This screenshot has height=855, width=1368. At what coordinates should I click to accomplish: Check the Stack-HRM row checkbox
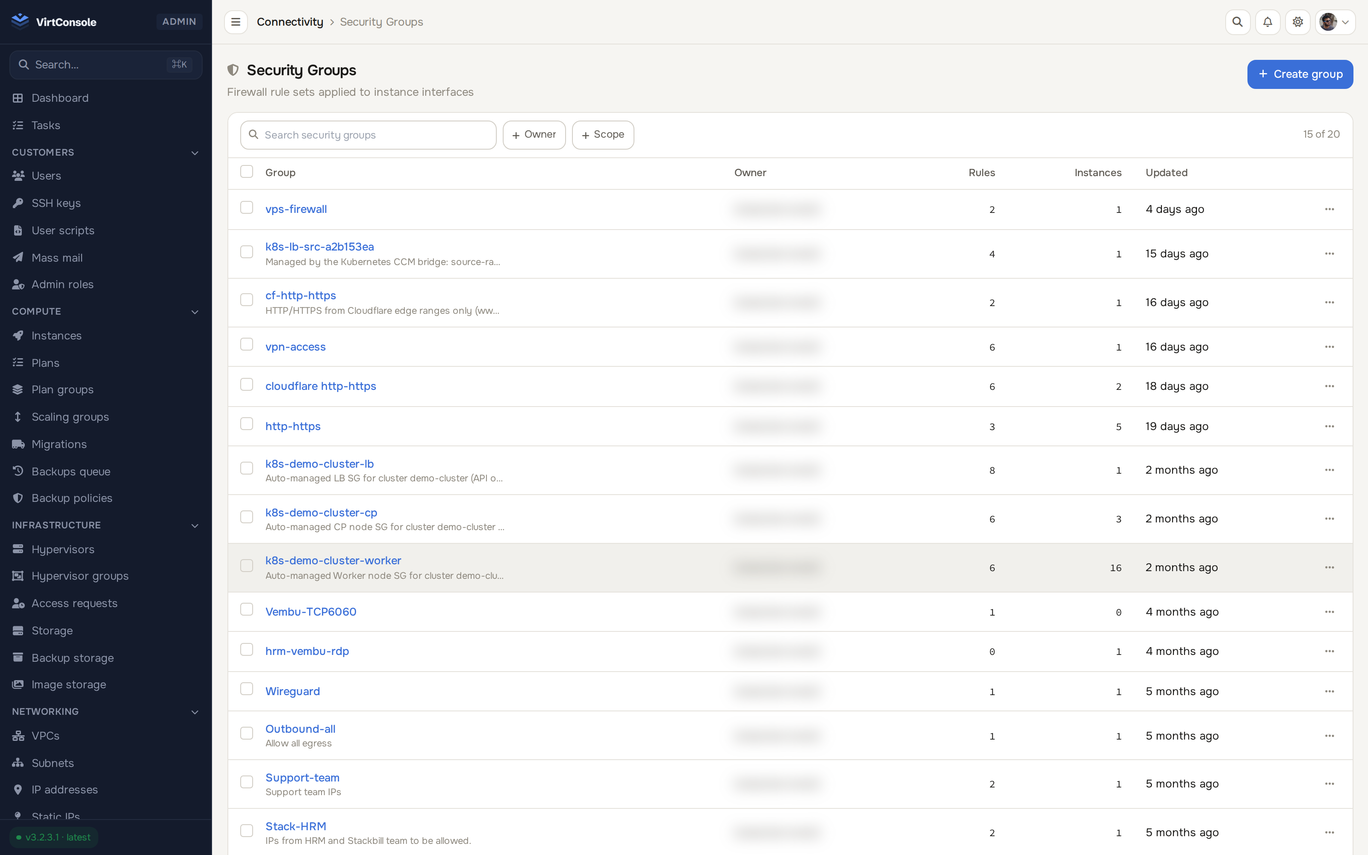tap(247, 831)
